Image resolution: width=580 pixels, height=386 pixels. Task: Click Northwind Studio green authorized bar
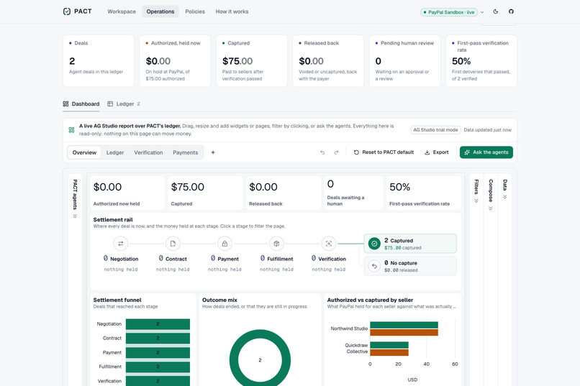click(x=404, y=325)
